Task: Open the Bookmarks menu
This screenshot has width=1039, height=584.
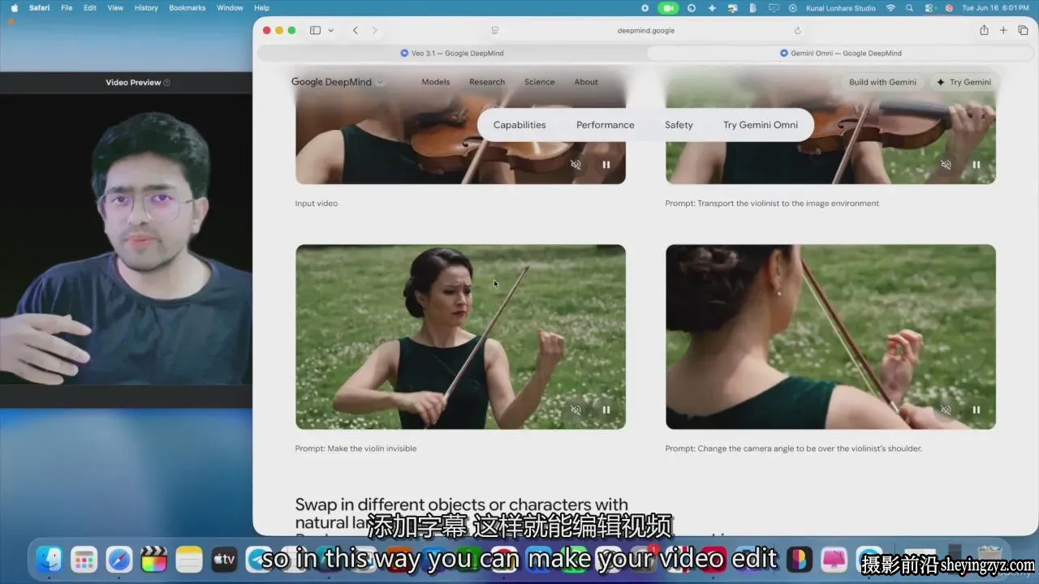Action: point(188,8)
